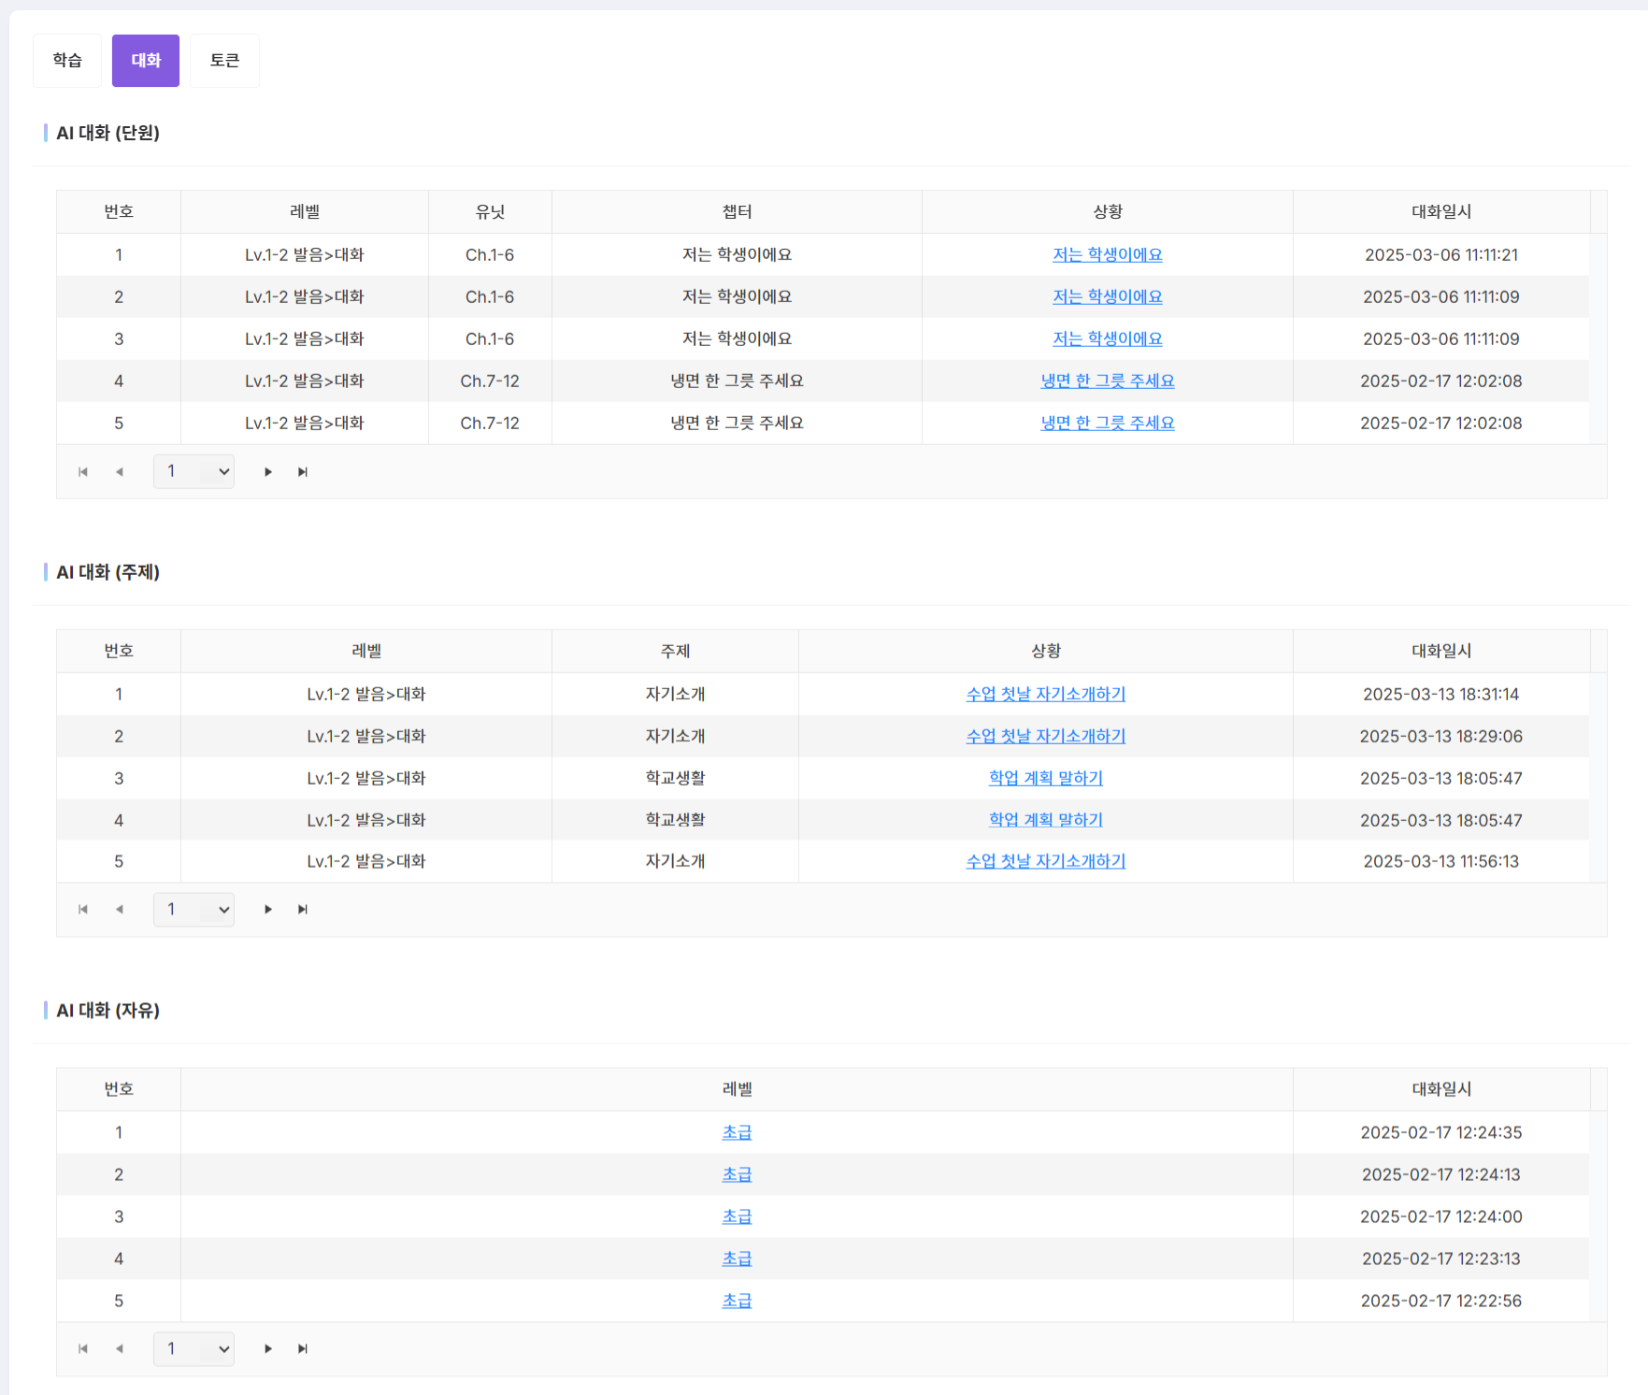Go to first page in AI 대화 (단원) pager
1648x1395 pixels.
point(83,472)
